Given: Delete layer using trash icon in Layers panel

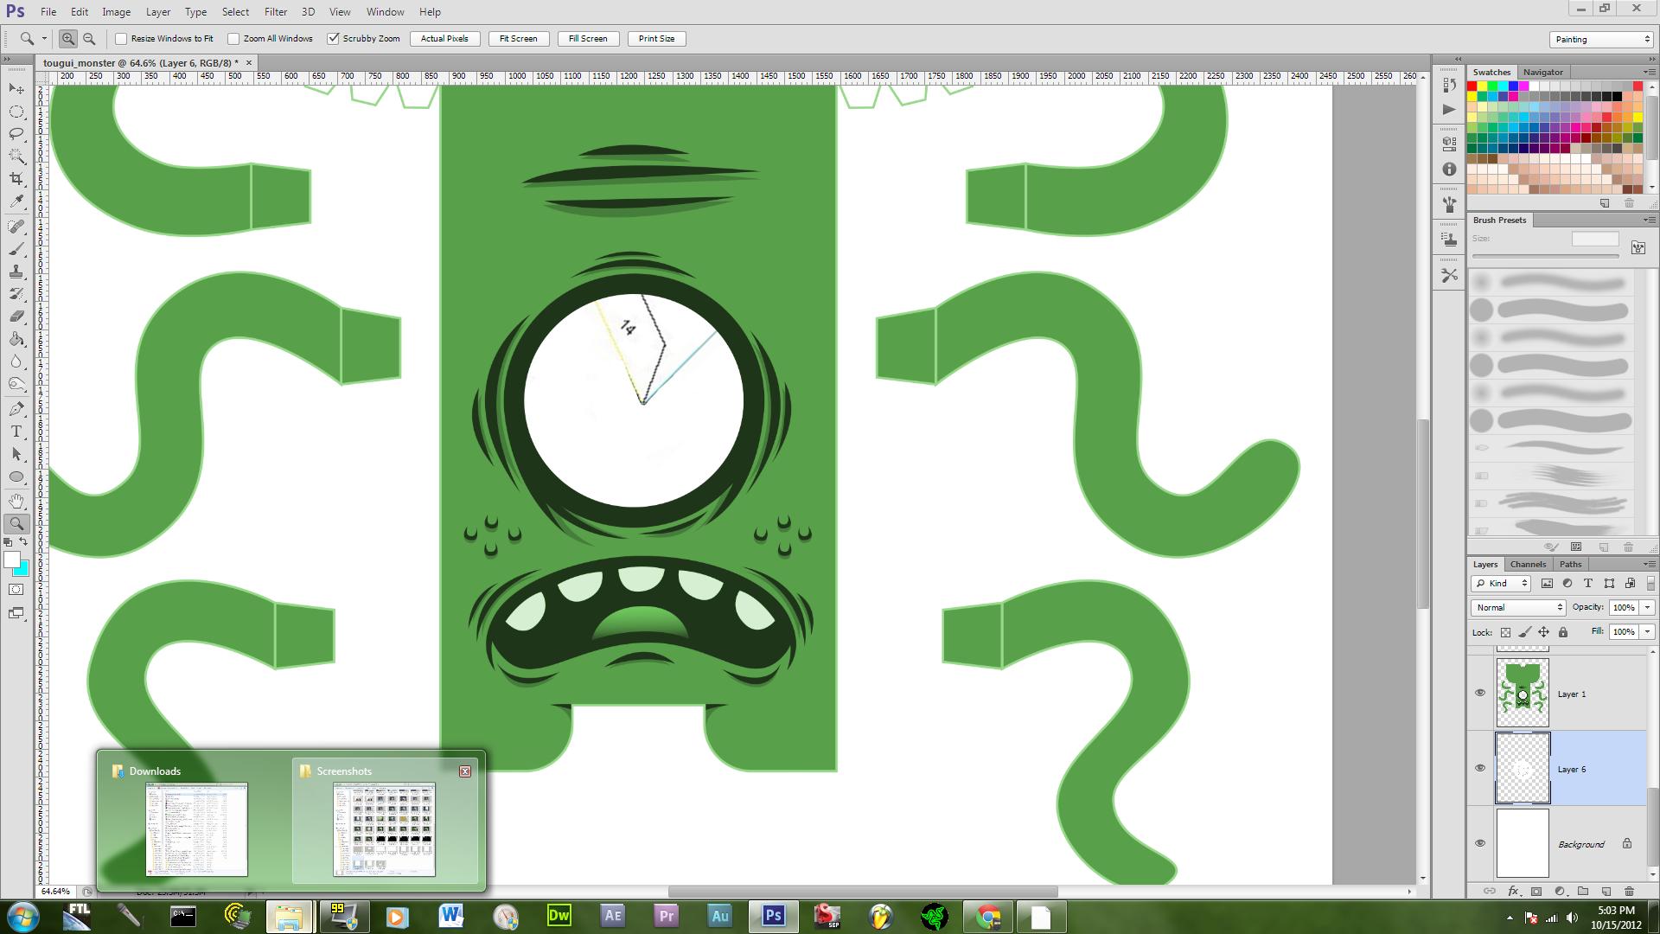Looking at the screenshot, I should click(1629, 891).
